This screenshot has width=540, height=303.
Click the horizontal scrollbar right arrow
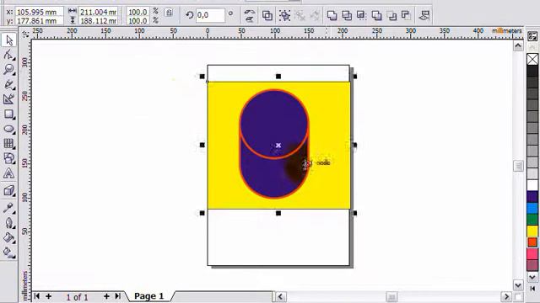506,296
